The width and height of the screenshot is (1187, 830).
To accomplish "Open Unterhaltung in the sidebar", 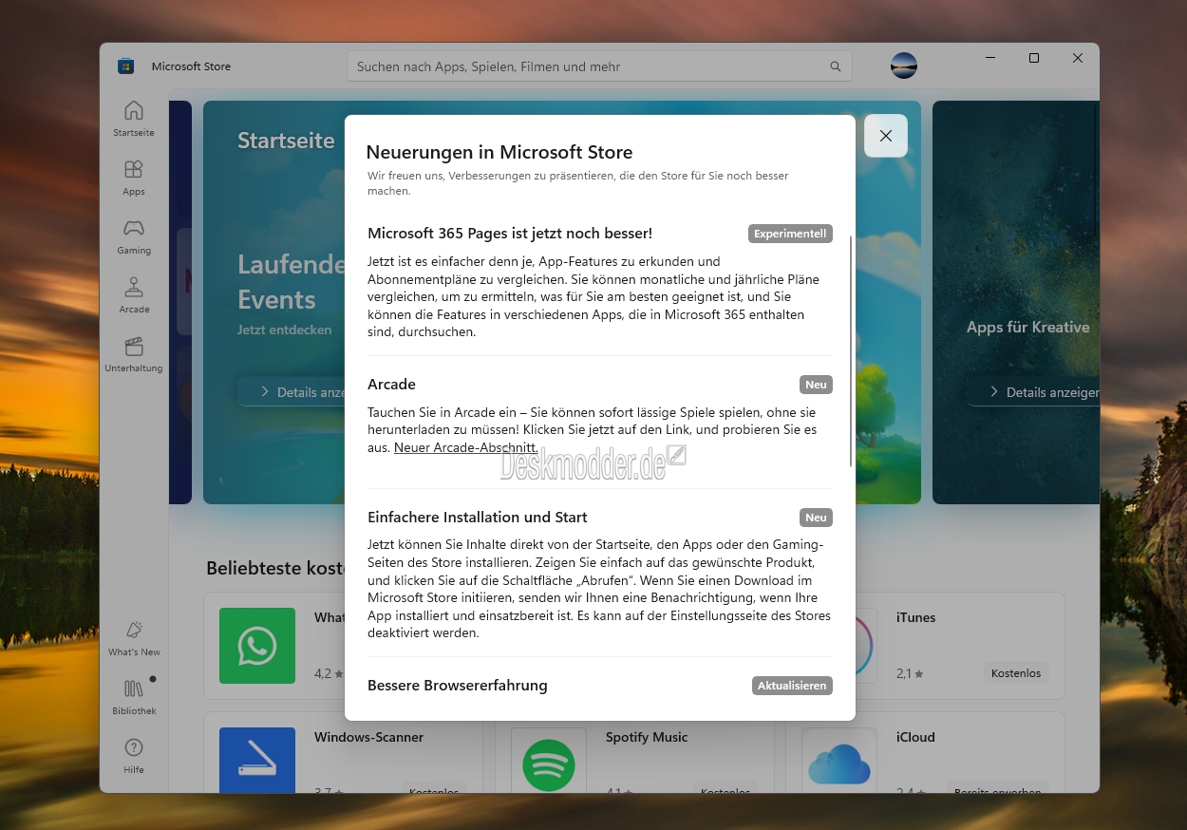I will (x=134, y=354).
